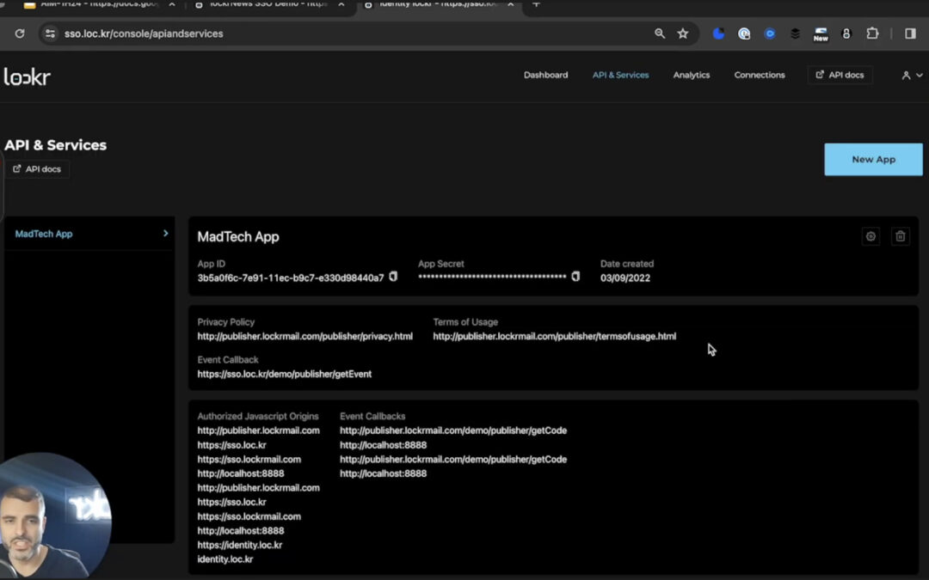Close the Identity lockr browser tab
Image resolution: width=929 pixels, height=580 pixels.
pyautogui.click(x=510, y=4)
